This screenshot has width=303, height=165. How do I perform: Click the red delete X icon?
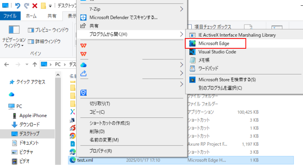pyautogui.click(x=35, y=6)
